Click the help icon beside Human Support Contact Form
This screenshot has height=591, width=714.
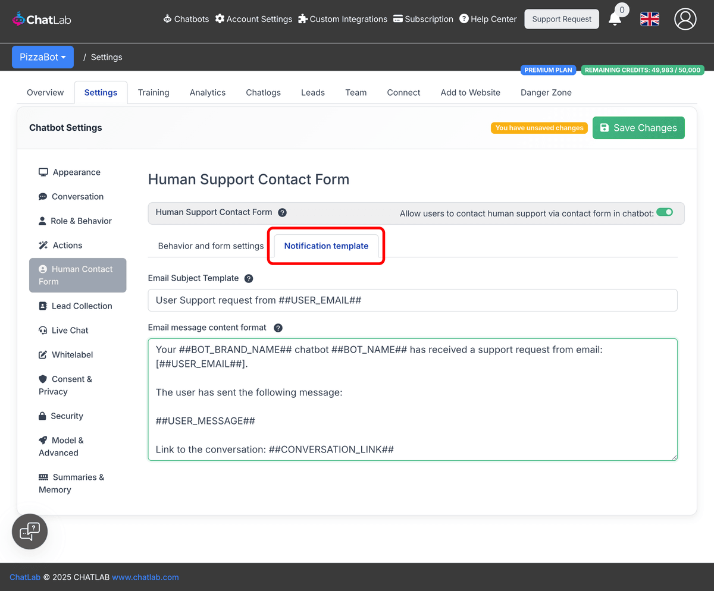[282, 212]
